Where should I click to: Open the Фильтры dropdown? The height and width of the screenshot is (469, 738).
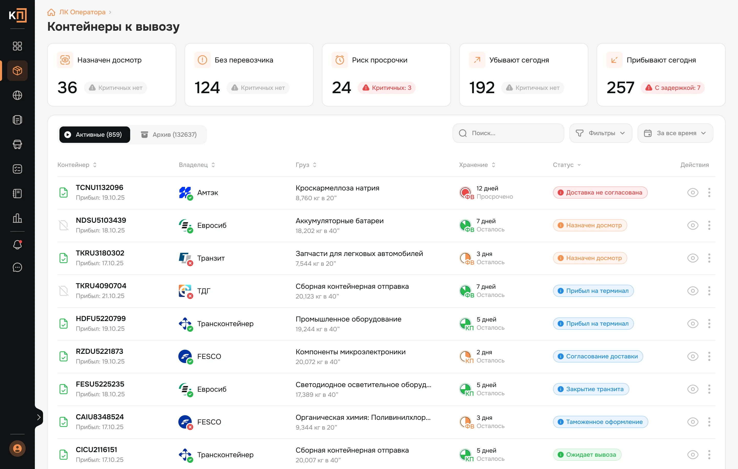600,133
